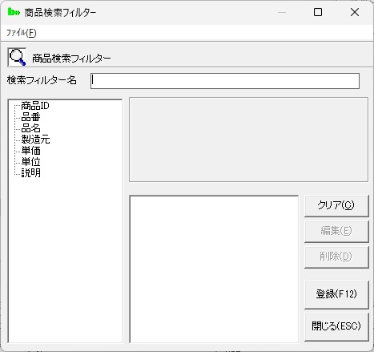Select 商品ID in the field tree

tap(35, 106)
